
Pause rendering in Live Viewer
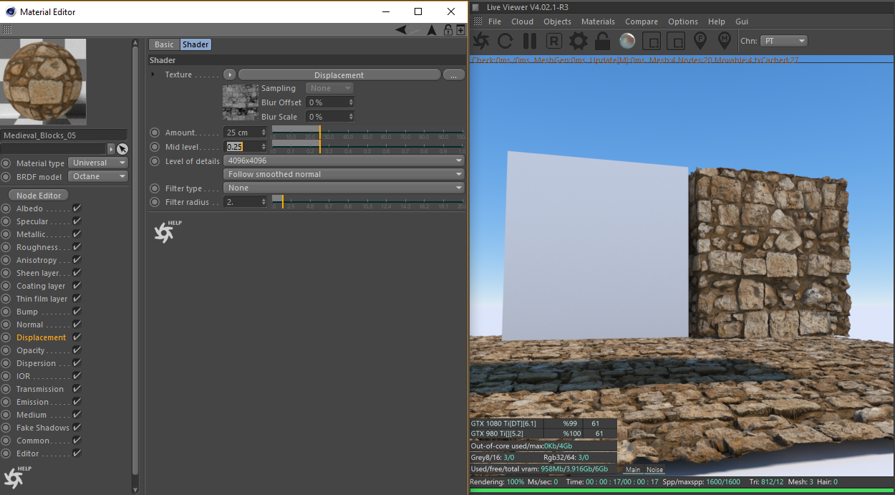(530, 41)
